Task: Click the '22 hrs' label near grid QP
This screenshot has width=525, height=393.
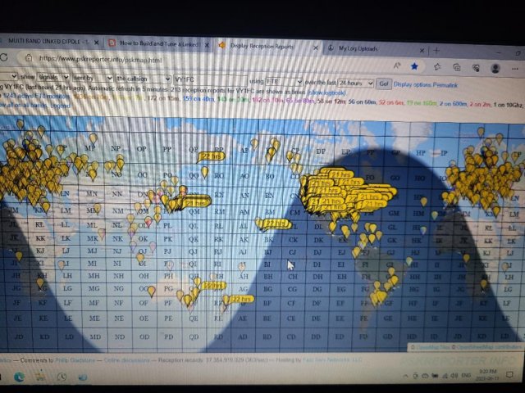Action: (212, 156)
